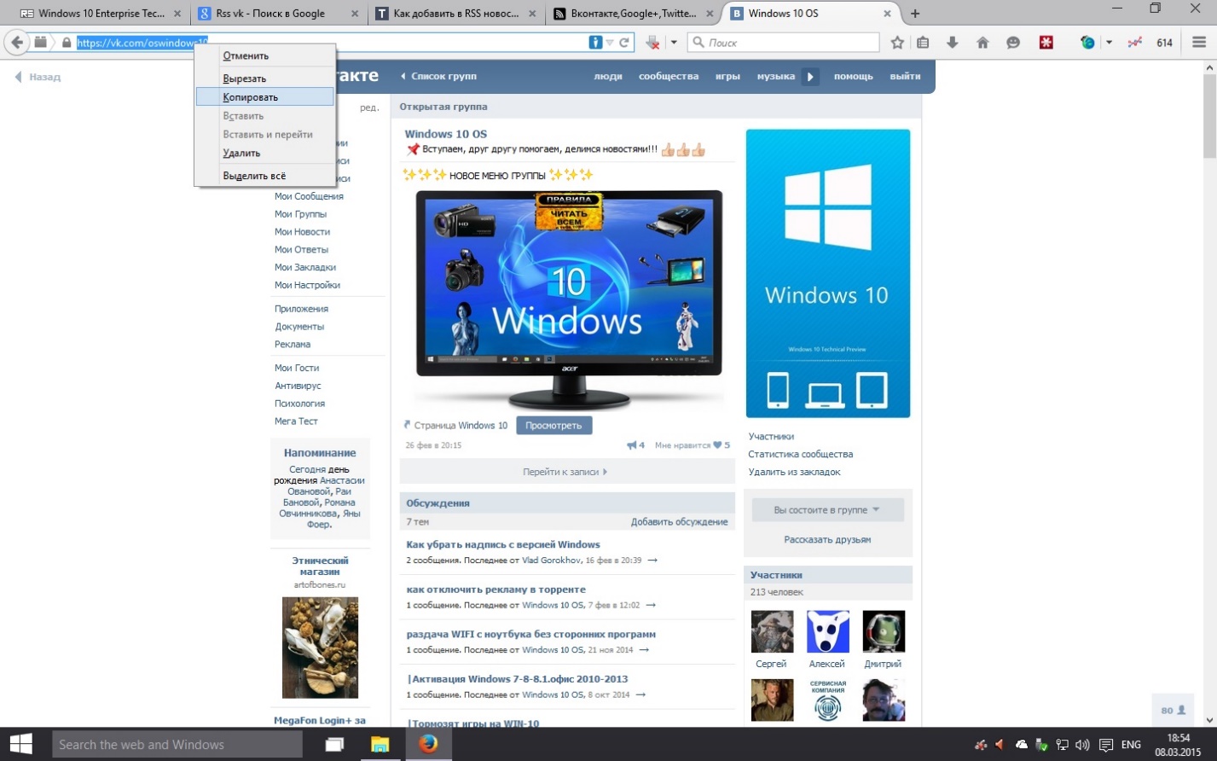Screen dimensions: 1217x761
Task: Click 'Search the web and Windows' box
Action: (x=177, y=744)
